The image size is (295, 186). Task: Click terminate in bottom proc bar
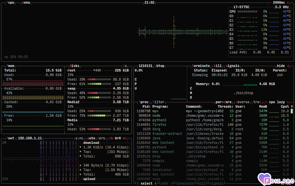[185, 183]
